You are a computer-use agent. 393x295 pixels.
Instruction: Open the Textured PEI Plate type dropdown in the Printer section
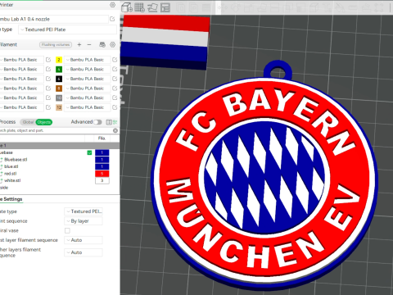(67, 29)
